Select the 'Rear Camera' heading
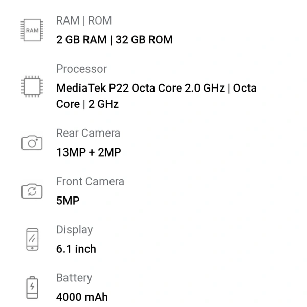Viewport: 307px width, 307px height. pos(88,133)
